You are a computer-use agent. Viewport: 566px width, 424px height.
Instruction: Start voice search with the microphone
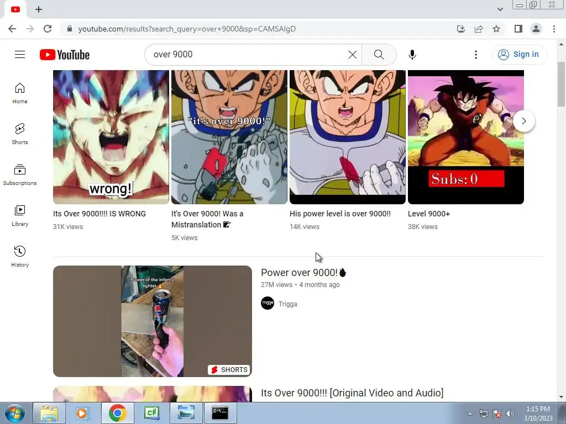coord(412,55)
